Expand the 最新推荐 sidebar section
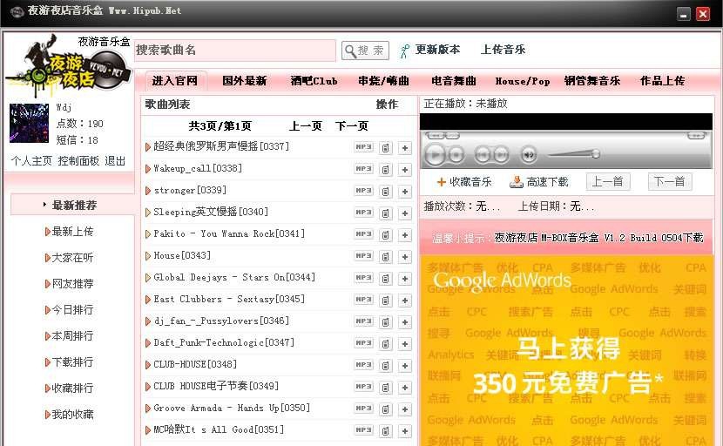The image size is (723, 446). point(72,206)
